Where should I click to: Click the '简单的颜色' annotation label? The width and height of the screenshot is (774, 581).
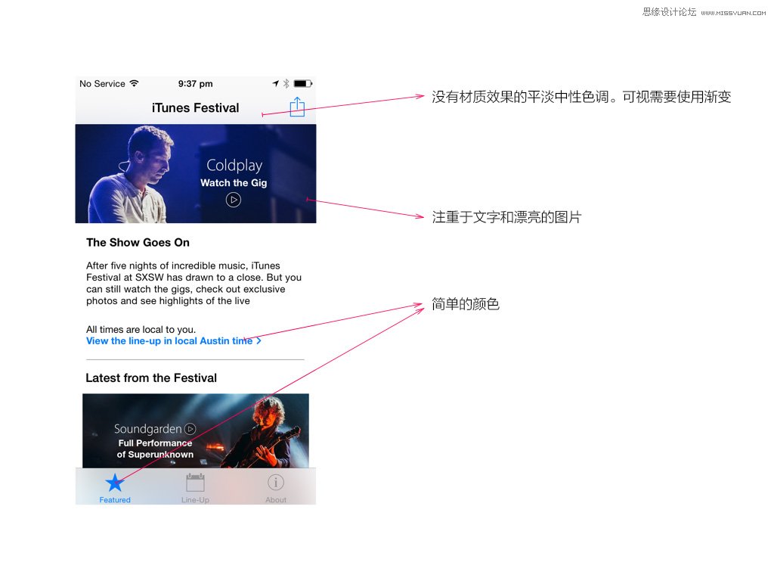pos(466,304)
